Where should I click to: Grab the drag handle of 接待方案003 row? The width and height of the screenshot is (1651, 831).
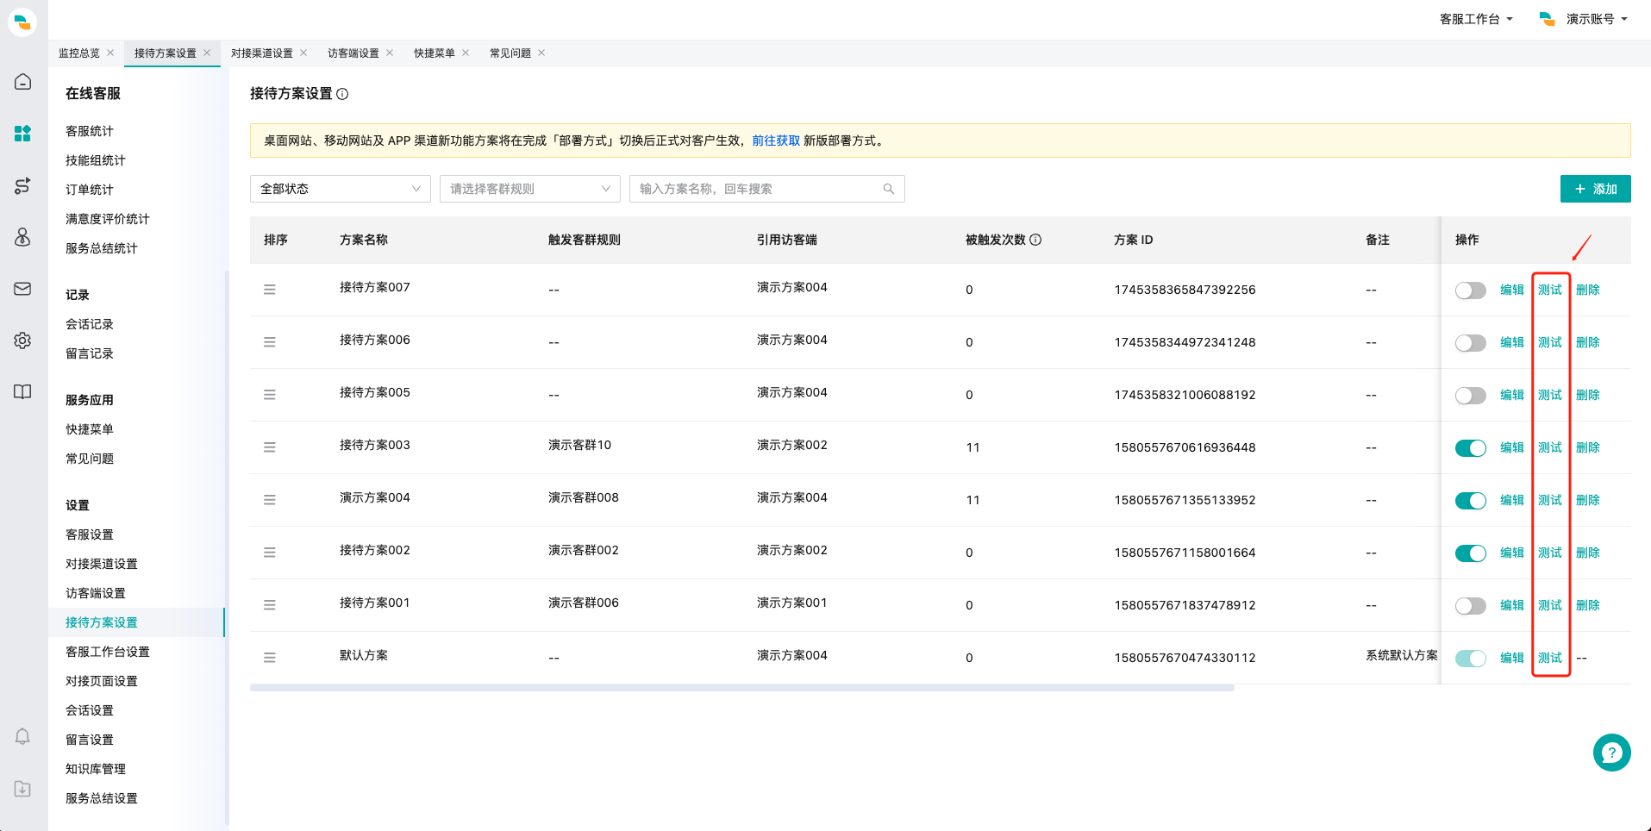(270, 447)
